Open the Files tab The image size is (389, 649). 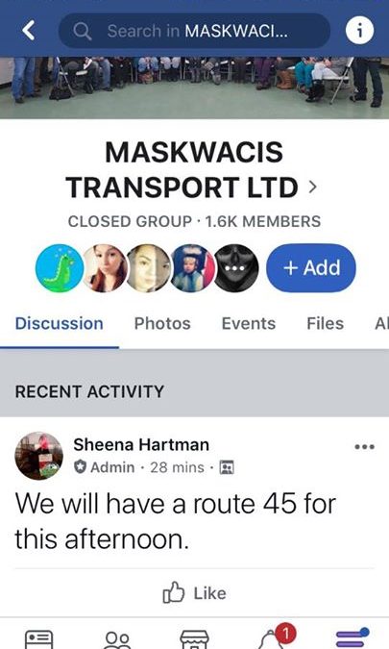(x=325, y=323)
